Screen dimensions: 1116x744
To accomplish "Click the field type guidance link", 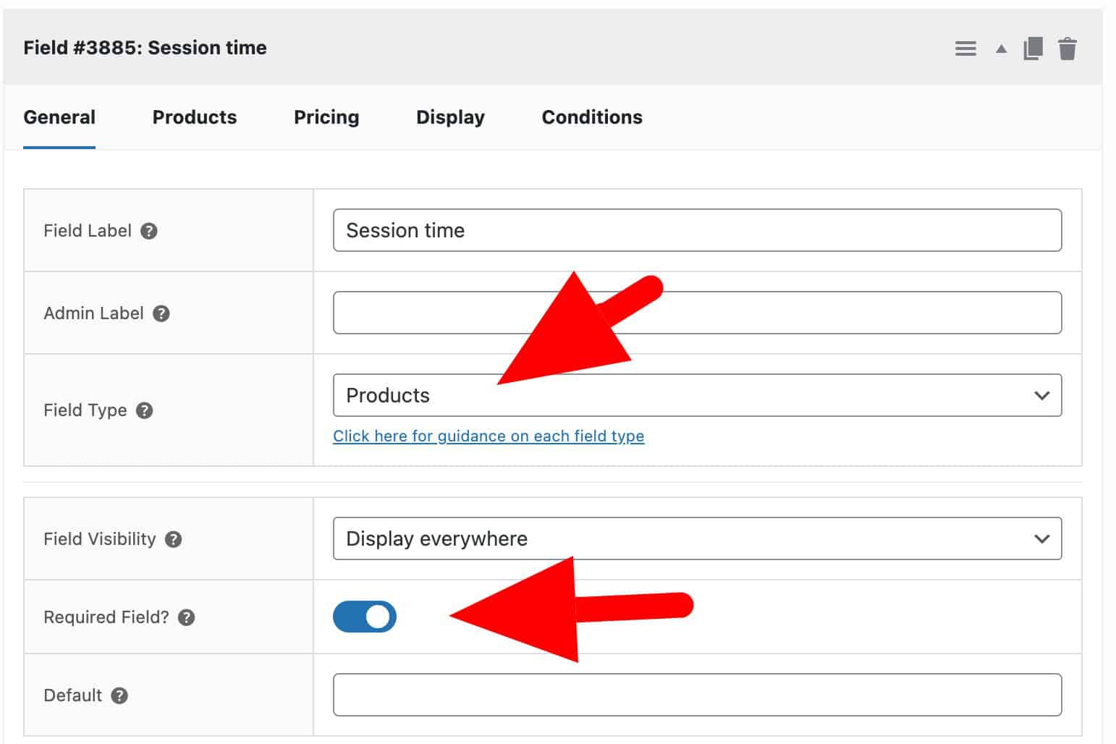I will tap(489, 436).
